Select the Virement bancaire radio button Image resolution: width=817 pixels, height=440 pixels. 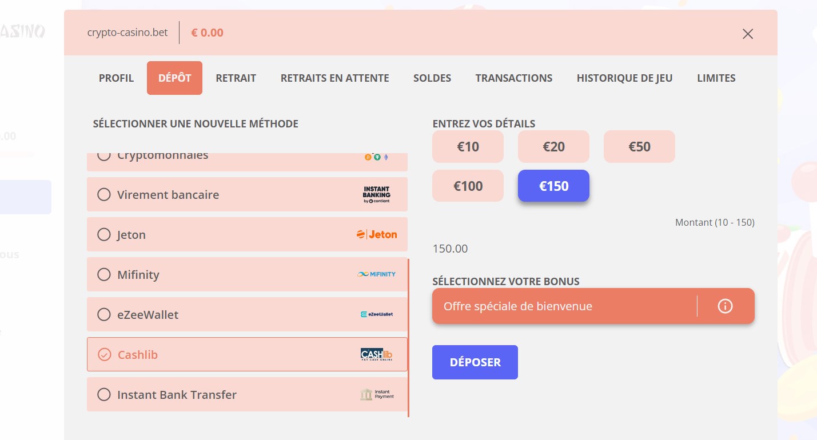click(x=104, y=195)
